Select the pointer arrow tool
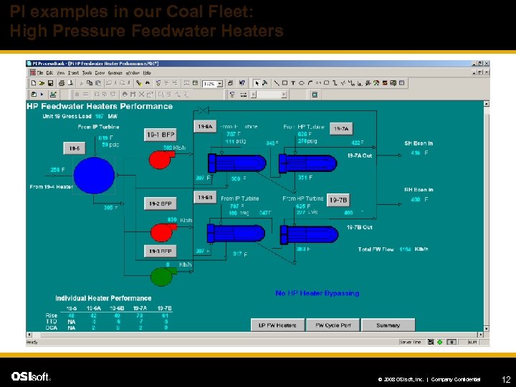 tap(257, 83)
